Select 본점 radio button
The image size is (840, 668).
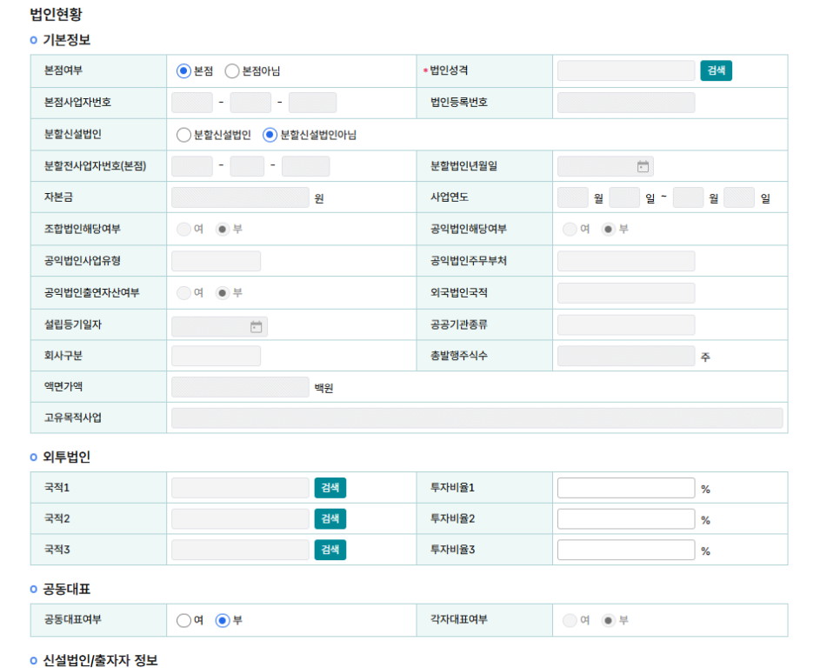click(x=183, y=70)
